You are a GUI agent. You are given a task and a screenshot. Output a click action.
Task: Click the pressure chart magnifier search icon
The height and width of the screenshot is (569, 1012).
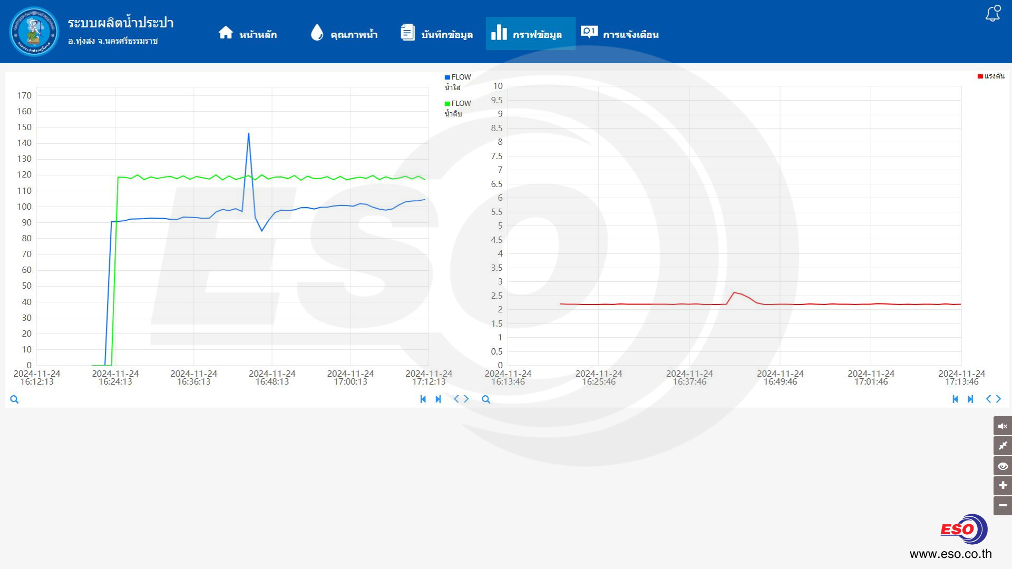click(x=486, y=399)
